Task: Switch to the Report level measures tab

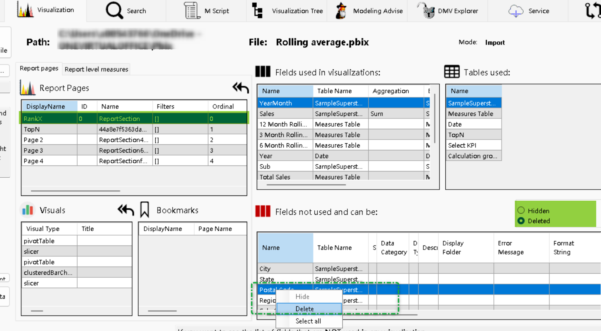Action: (x=96, y=69)
